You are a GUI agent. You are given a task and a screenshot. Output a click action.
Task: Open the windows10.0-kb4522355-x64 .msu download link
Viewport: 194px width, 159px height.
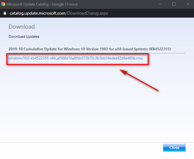(76, 58)
